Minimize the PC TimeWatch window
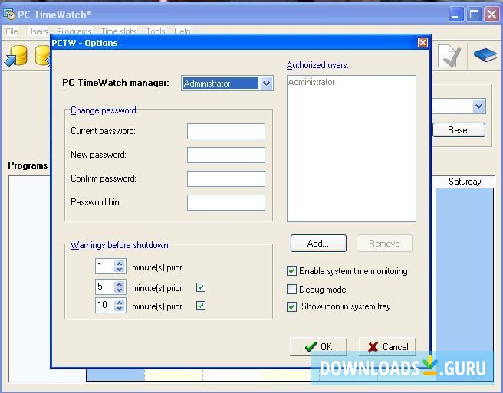 coord(455,15)
